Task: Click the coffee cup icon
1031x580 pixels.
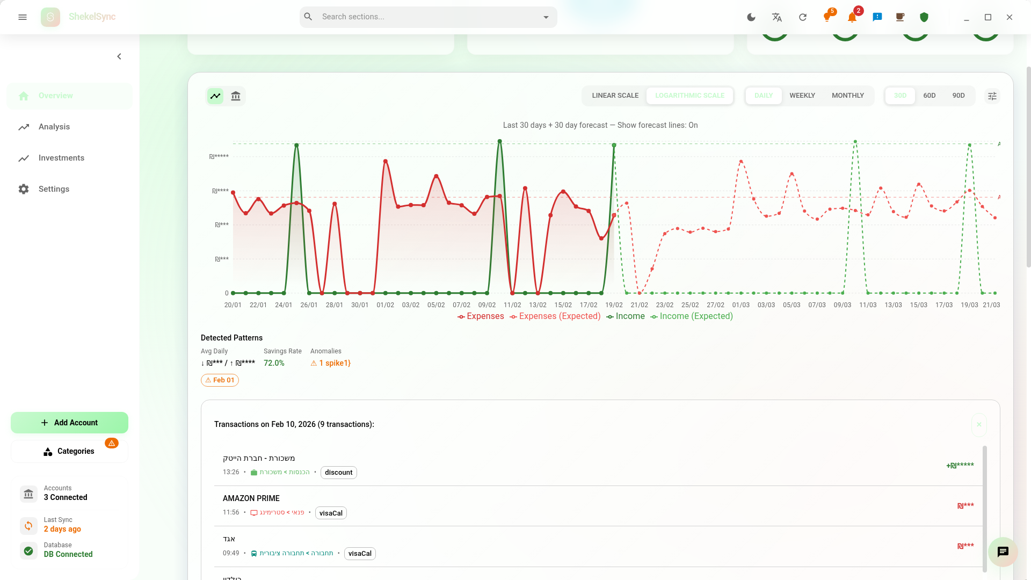Action: pyautogui.click(x=900, y=17)
